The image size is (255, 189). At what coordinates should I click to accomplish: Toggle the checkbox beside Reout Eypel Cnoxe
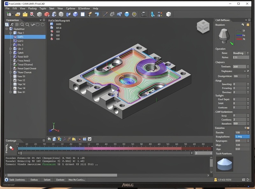(x=15, y=68)
